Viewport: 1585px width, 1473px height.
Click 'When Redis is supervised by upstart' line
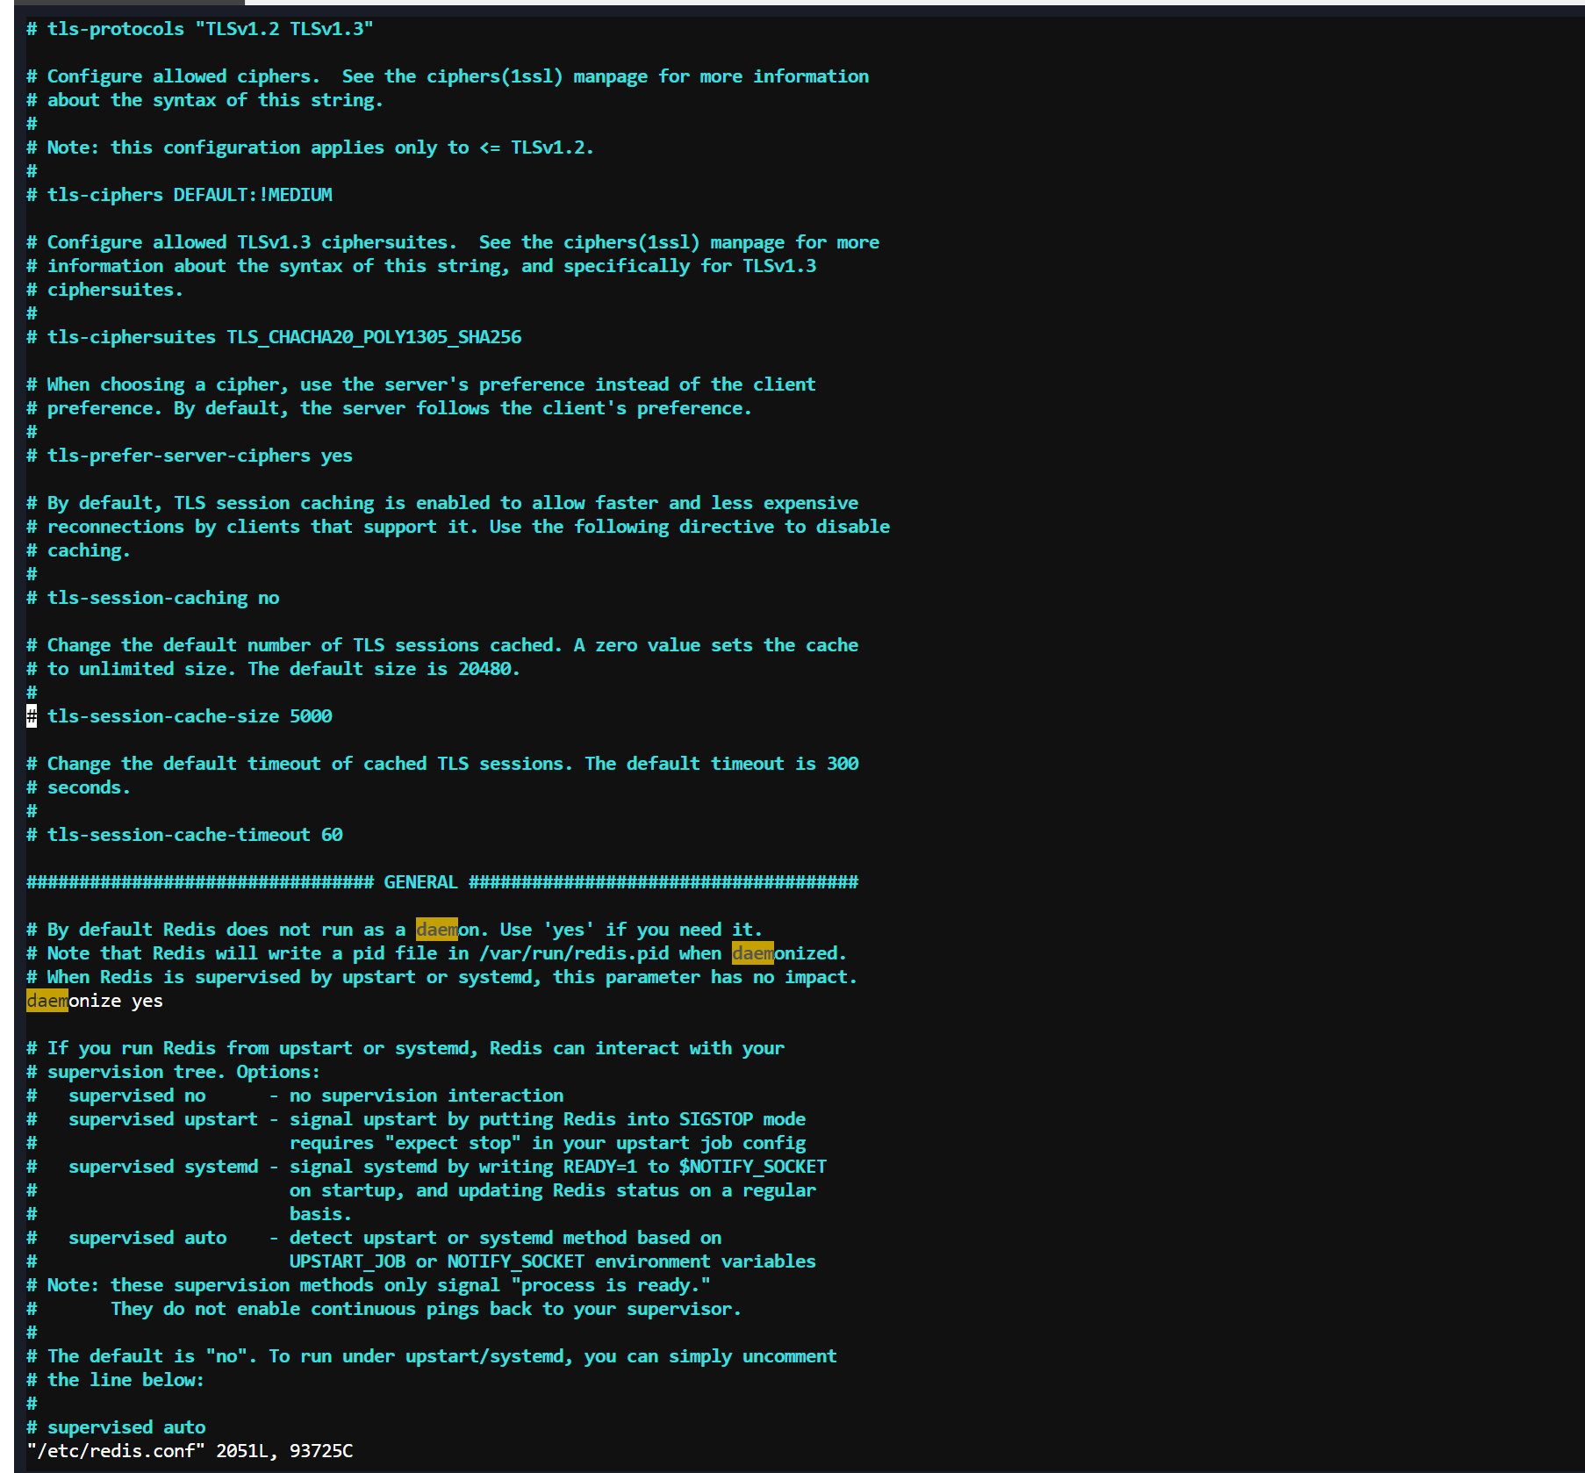[442, 977]
